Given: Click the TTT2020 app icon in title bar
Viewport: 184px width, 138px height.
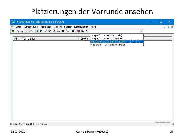Looking at the screenshot, I should pyautogui.click(x=13, y=22).
